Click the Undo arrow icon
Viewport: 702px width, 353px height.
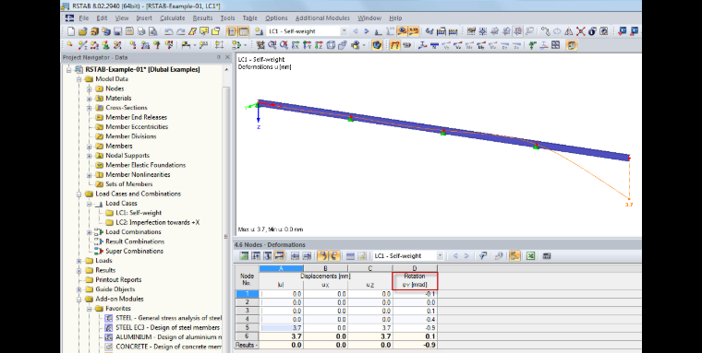[169, 31]
